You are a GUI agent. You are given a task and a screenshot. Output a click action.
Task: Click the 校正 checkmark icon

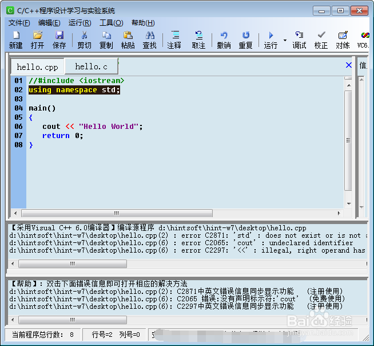[x=321, y=40]
